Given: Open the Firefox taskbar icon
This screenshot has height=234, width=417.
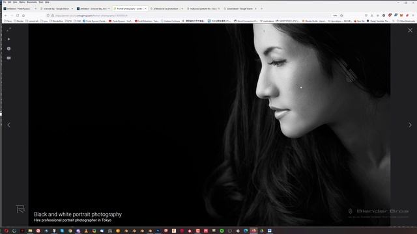Looking at the screenshot, I should click(x=253, y=231).
